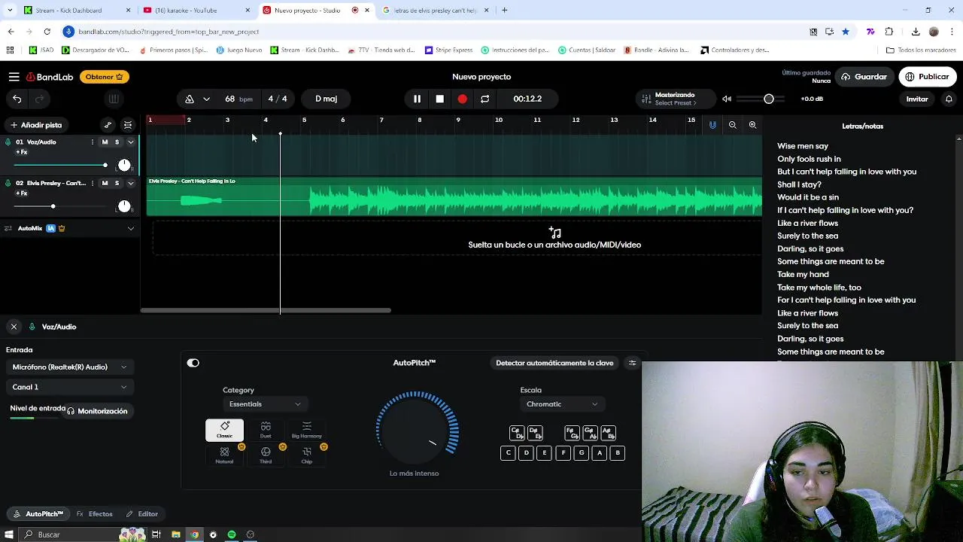
Task: Open the Canal 1 channel dropdown
Action: [x=69, y=387]
